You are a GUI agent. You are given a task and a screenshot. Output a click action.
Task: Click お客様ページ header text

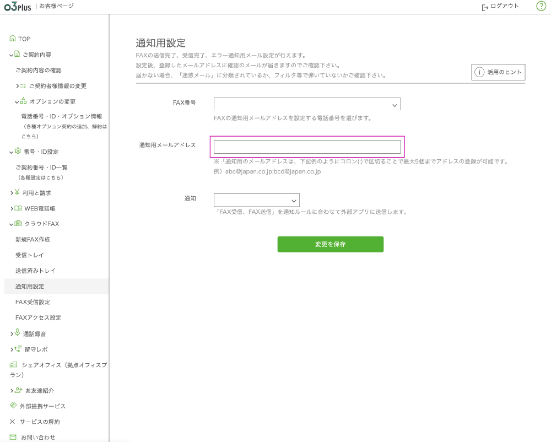click(57, 6)
